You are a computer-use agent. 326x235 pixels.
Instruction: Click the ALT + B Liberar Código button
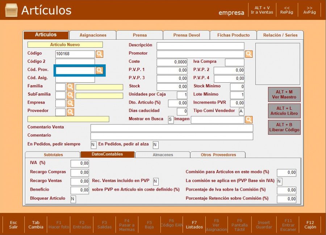point(284,127)
